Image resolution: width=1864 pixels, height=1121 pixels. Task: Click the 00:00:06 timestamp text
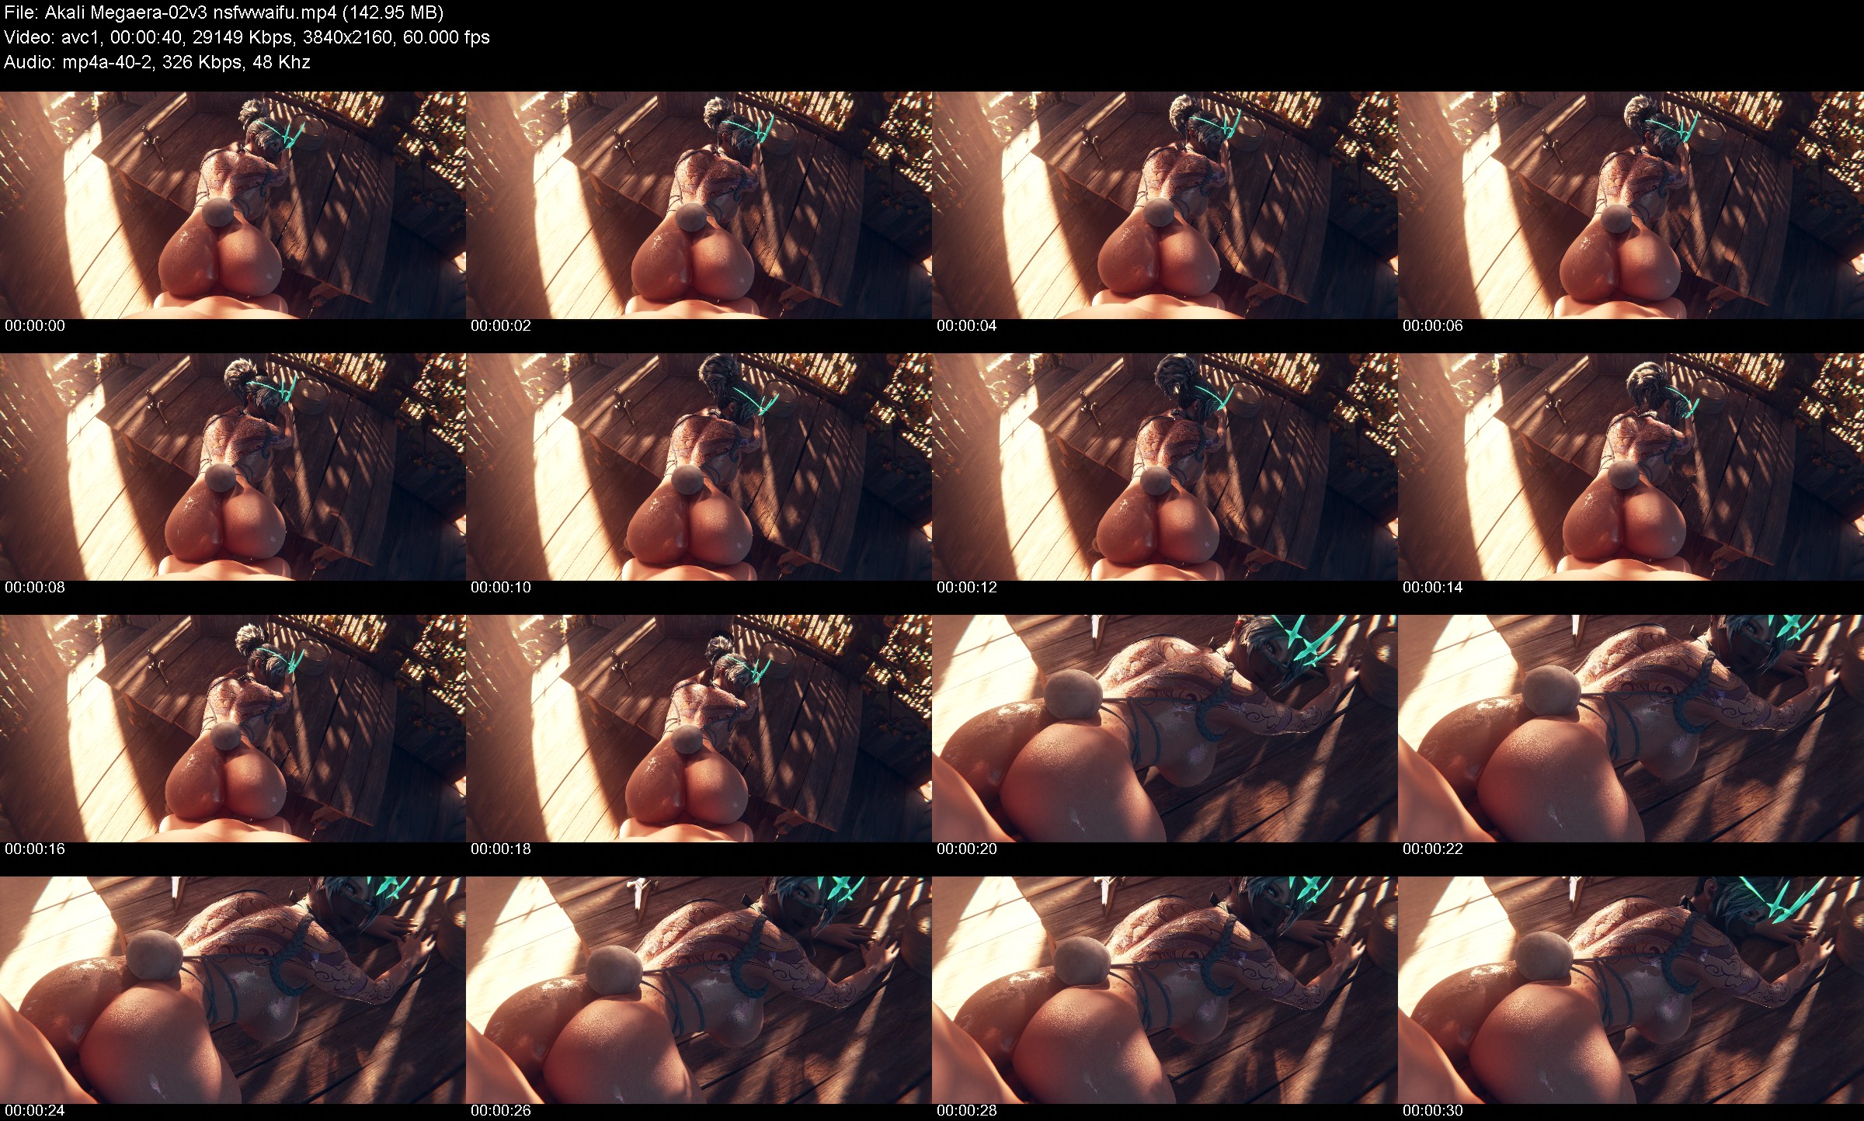coord(1433,326)
